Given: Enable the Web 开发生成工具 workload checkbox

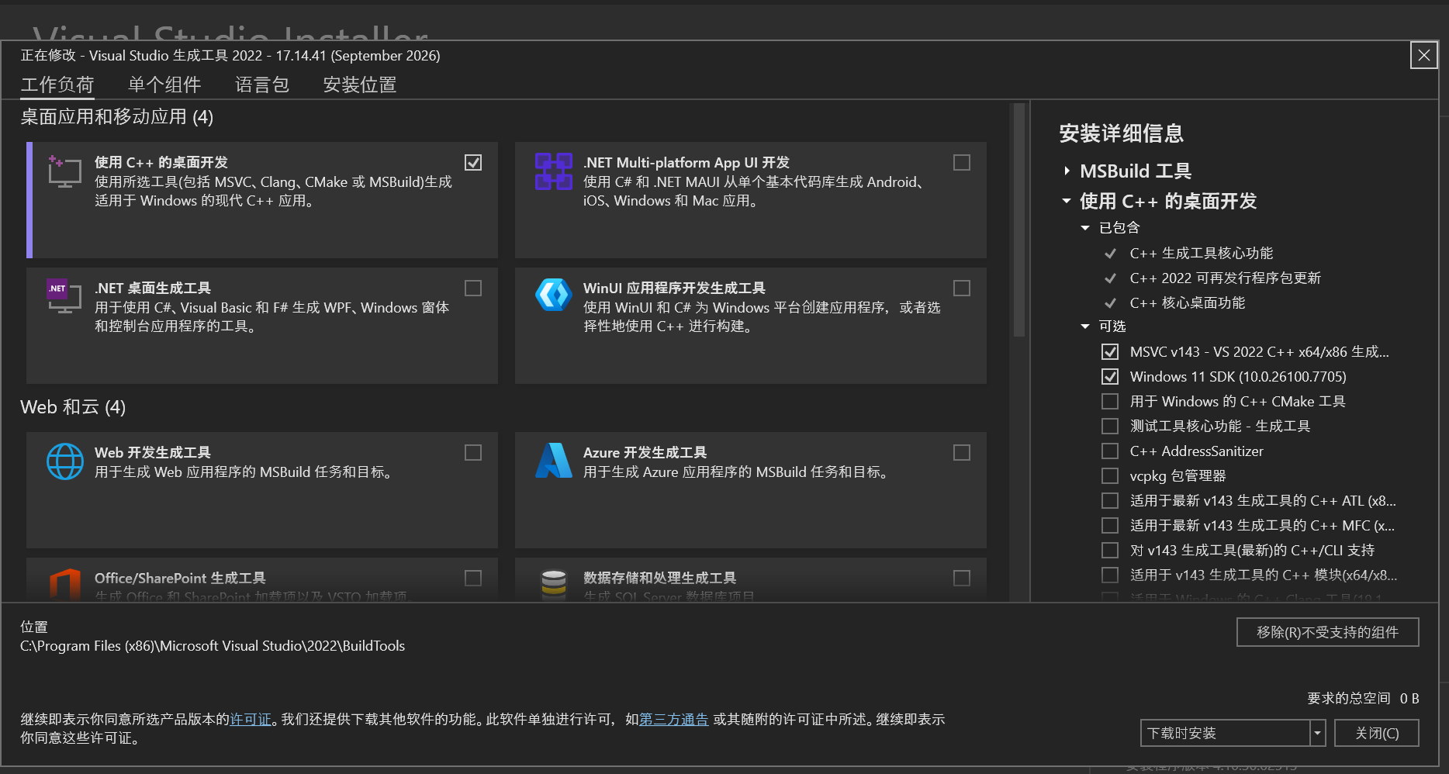Looking at the screenshot, I should [x=473, y=452].
